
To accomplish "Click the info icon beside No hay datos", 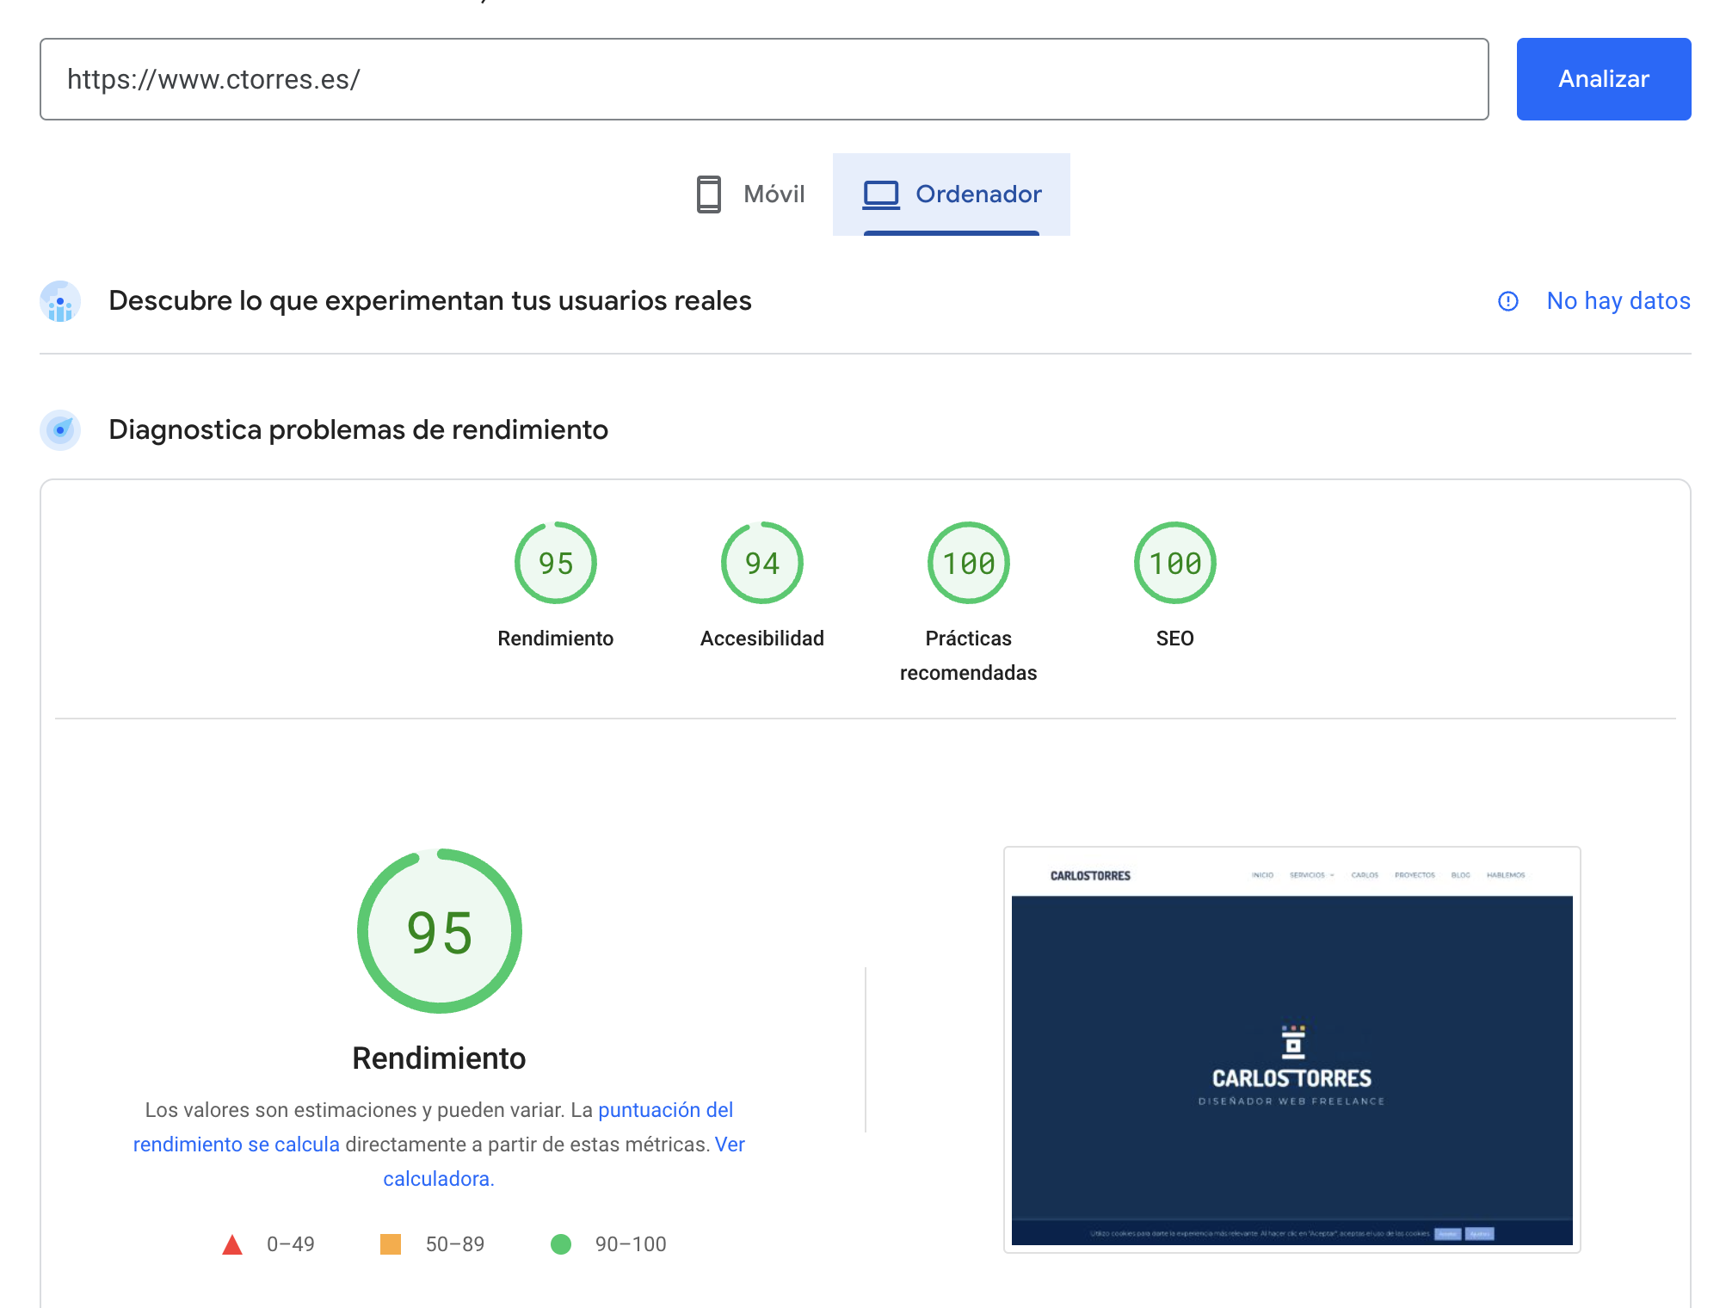I will pos(1507,301).
